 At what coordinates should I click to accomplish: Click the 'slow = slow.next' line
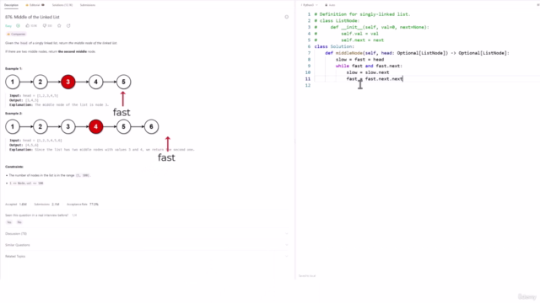point(368,72)
